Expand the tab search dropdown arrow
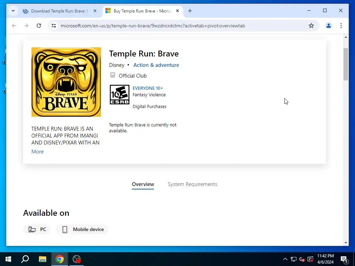The width and height of the screenshot is (355, 266). tap(13, 11)
